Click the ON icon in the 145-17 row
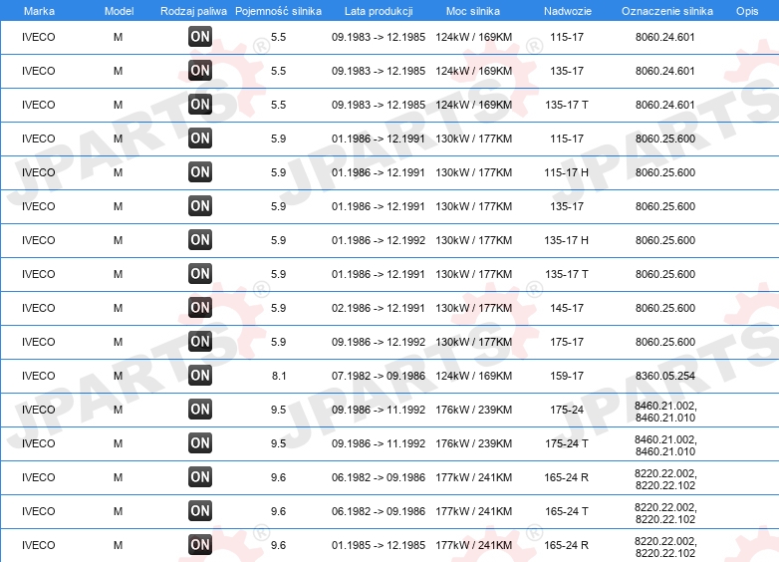Image resolution: width=779 pixels, height=562 pixels. (200, 307)
